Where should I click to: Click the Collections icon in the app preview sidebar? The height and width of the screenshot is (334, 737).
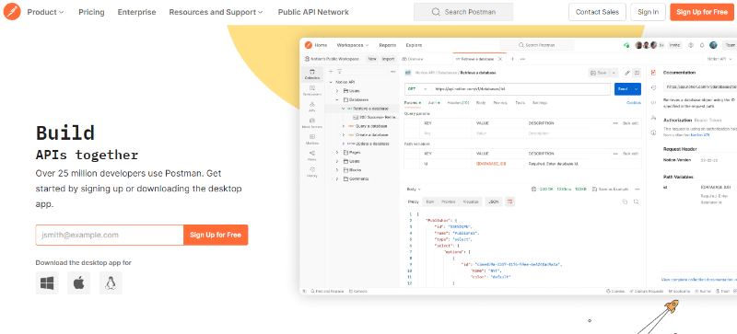311,75
